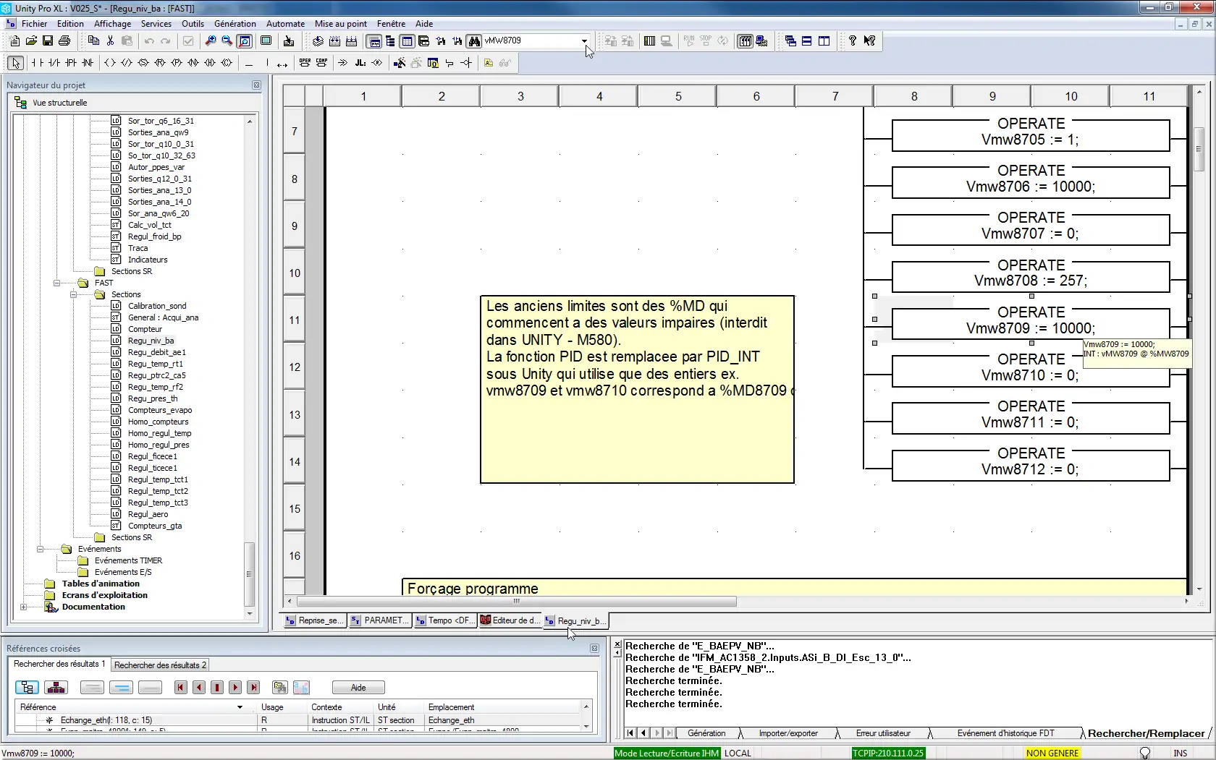
Task: Click the Jump label JL tool
Action: point(360,63)
